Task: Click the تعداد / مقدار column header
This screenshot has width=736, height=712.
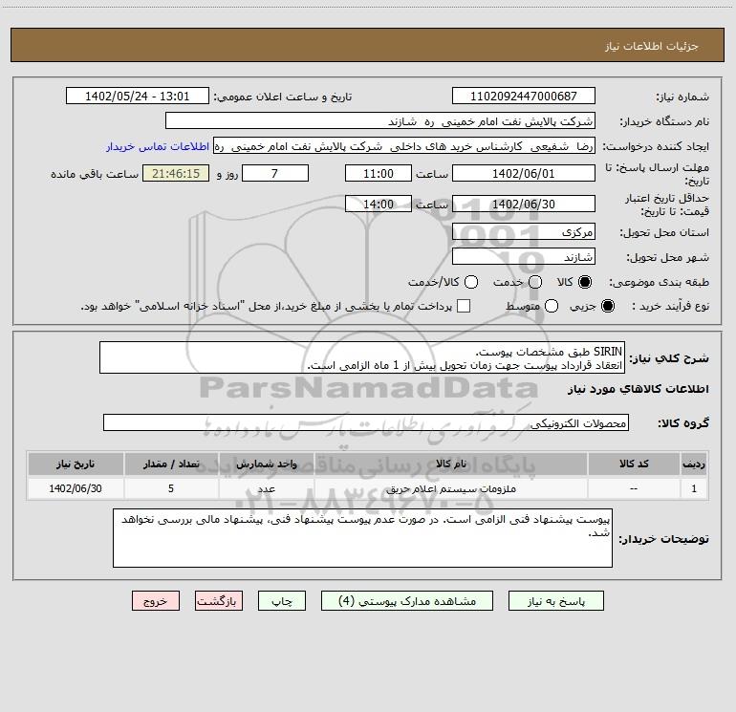Action: 171,464
